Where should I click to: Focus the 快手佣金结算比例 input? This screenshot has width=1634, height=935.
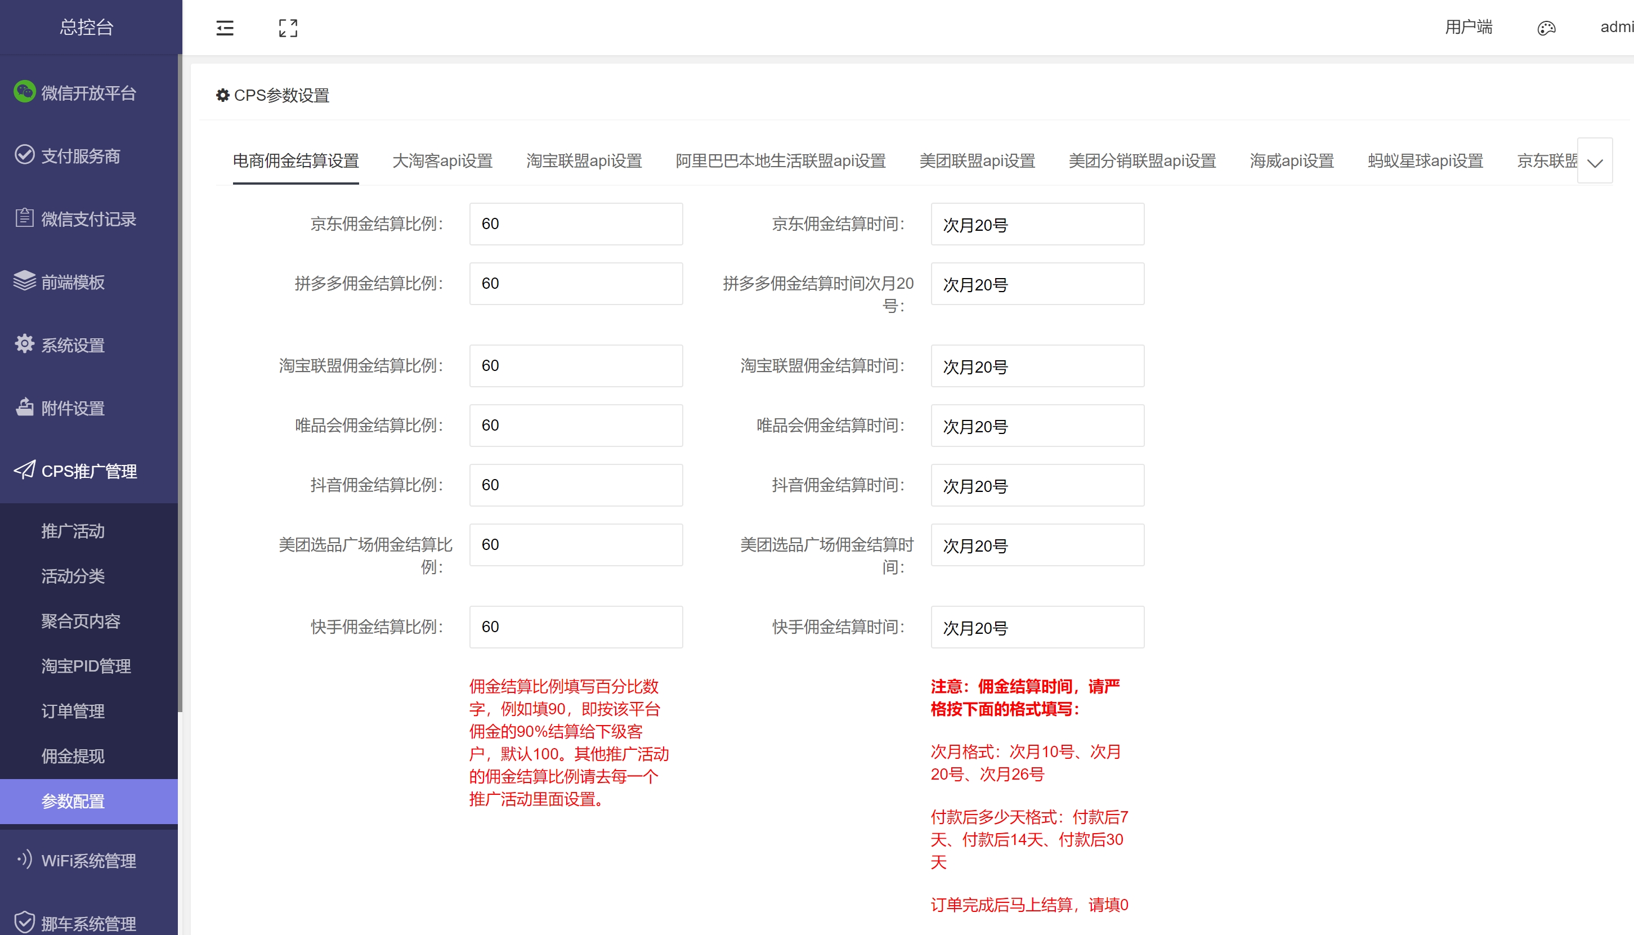tap(576, 627)
